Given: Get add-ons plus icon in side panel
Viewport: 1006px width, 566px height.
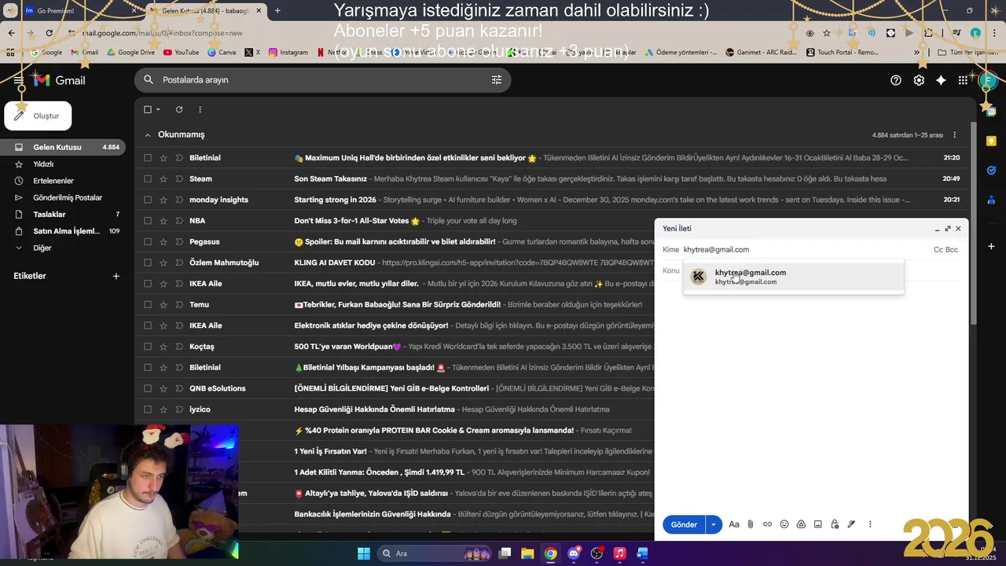Looking at the screenshot, I should [991, 246].
